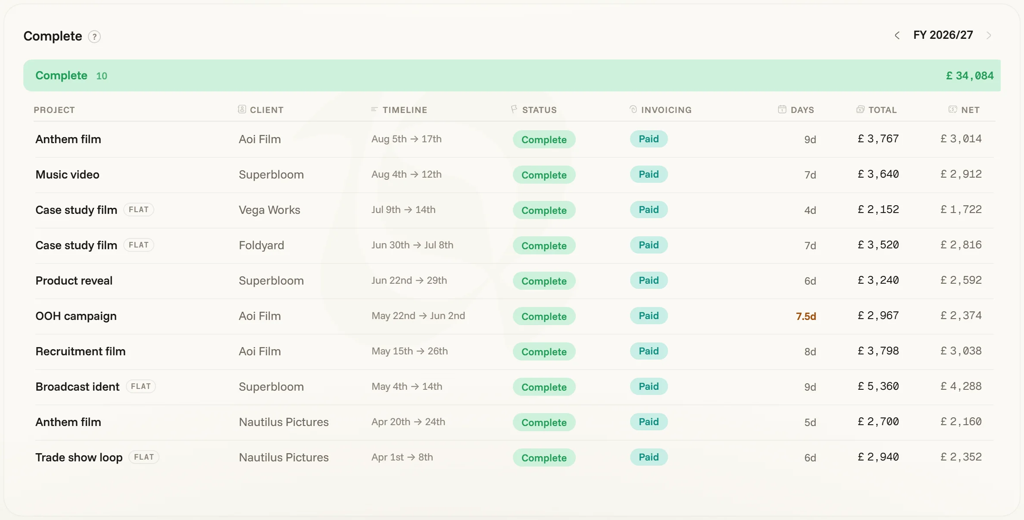Image resolution: width=1024 pixels, height=520 pixels.
Task: Open Anthem film project for Aoi Film
Action: 68,139
